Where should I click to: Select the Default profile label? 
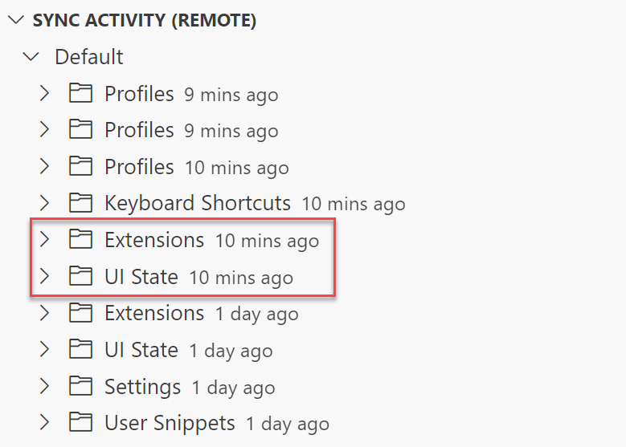(89, 57)
